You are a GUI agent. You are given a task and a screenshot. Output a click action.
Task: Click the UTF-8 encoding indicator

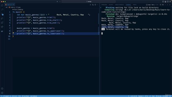point(146,96)
